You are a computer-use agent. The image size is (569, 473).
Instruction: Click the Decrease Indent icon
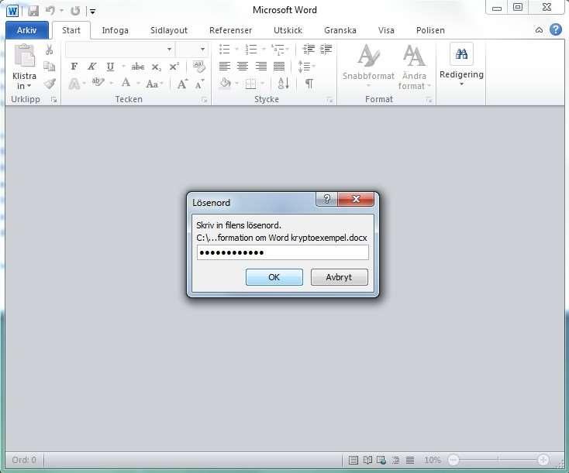tap(309, 49)
